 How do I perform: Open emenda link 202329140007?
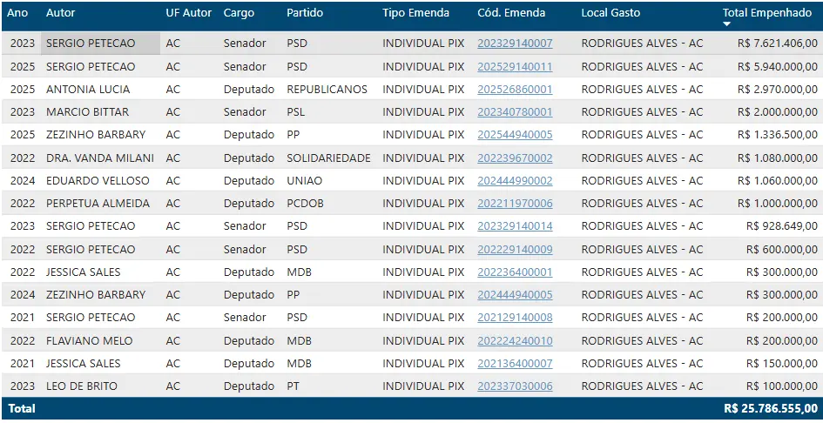(514, 44)
